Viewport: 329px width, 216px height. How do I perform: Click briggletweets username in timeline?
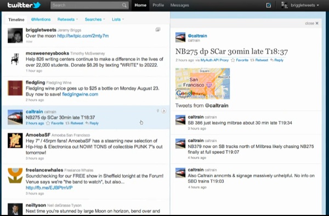[x=41, y=30]
